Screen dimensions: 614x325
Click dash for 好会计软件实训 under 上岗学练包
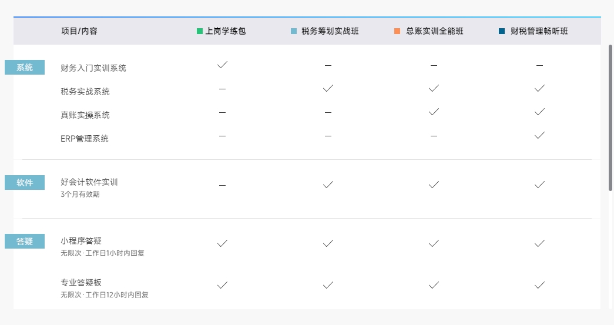tap(223, 185)
